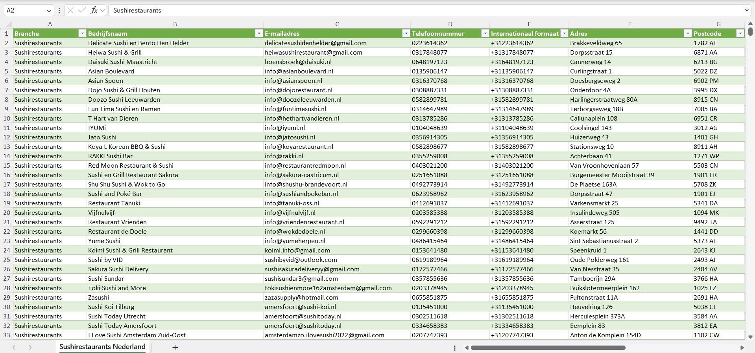The image size is (755, 353).
Task: Add a new sheet with plus icon
Action: [175, 348]
